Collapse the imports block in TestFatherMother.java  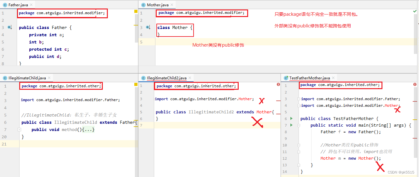[x=298, y=99]
